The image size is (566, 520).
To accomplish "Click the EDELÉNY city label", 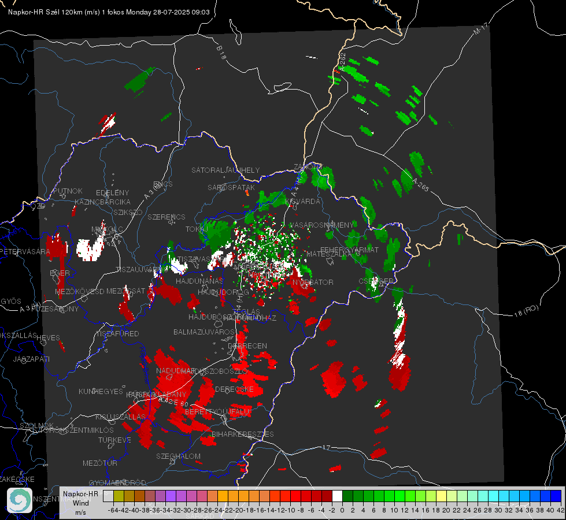I will tap(112, 193).
